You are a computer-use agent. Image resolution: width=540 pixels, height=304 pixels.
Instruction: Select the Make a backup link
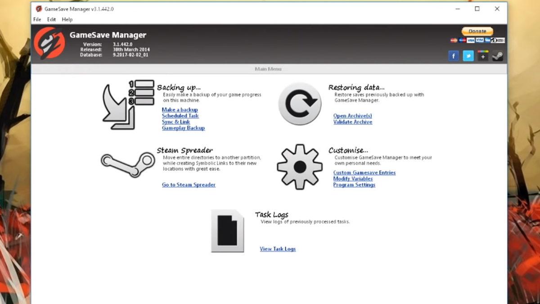coord(180,109)
